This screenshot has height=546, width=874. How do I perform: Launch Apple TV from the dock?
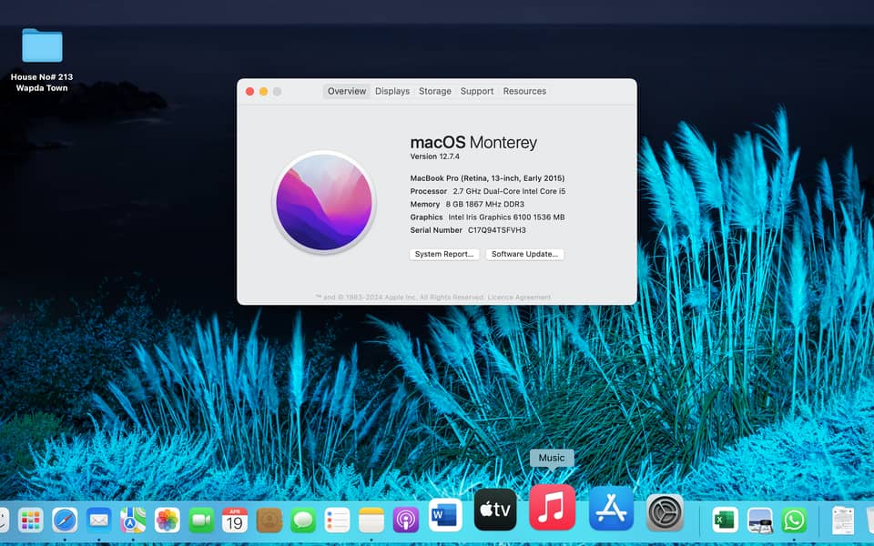[x=495, y=509]
